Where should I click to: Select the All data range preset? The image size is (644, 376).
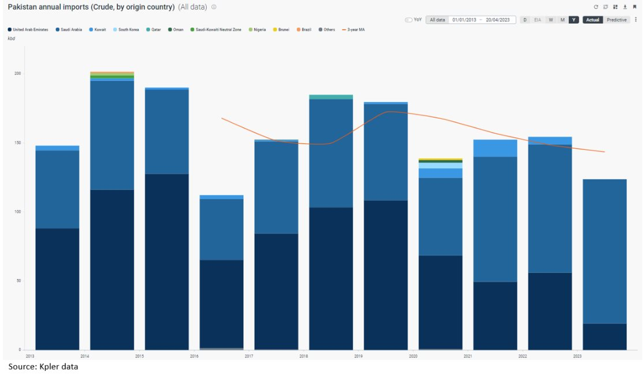(x=437, y=20)
